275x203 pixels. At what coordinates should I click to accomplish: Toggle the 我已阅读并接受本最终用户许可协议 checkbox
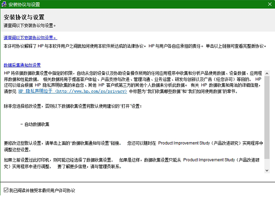coord(6,190)
